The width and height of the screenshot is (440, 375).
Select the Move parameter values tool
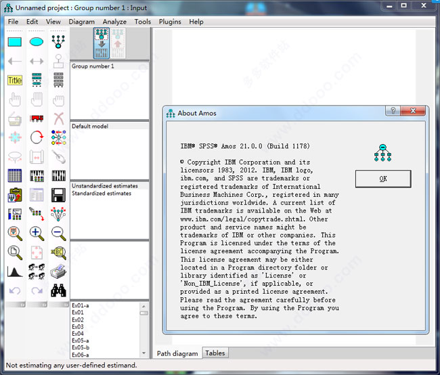point(15,156)
